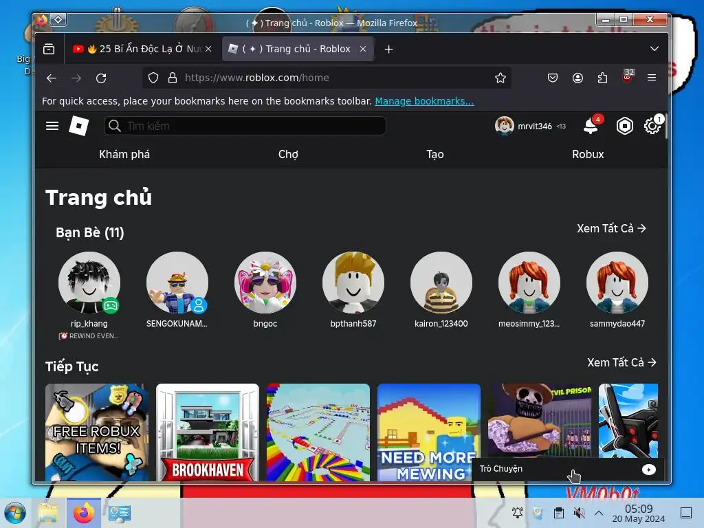This screenshot has width=704, height=528.
Task: Open the Tạo create menu
Action: (435, 155)
